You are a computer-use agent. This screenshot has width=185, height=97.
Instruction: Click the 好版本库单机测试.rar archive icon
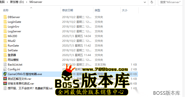5,84
